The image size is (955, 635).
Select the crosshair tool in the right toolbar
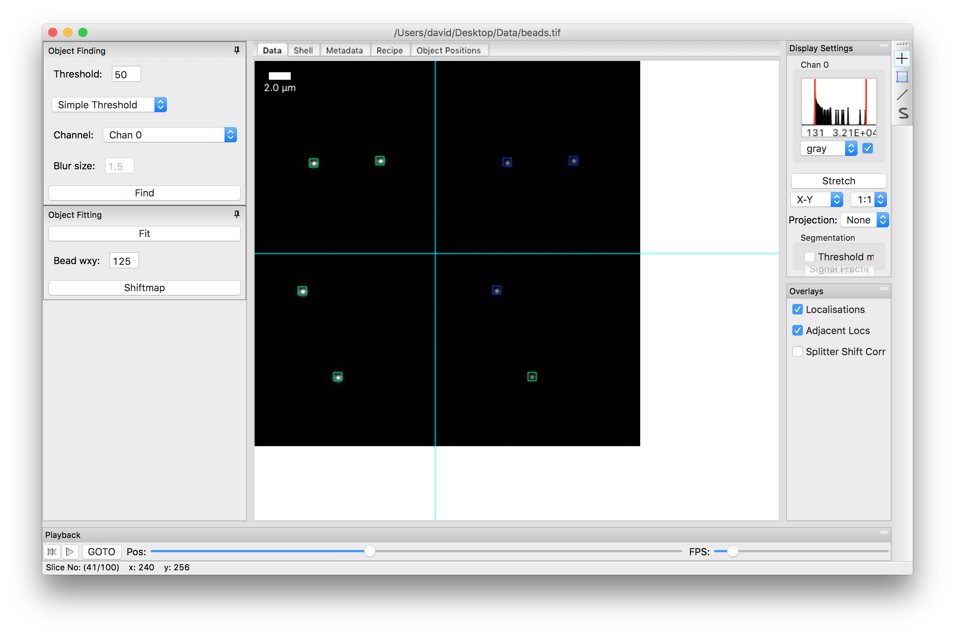click(x=902, y=58)
